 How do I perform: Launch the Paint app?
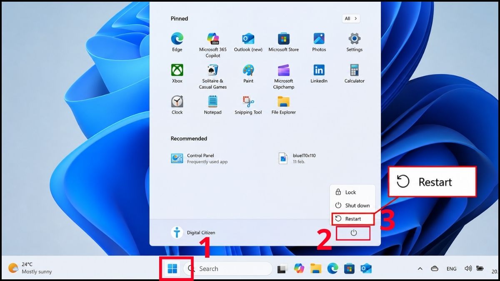tap(248, 74)
